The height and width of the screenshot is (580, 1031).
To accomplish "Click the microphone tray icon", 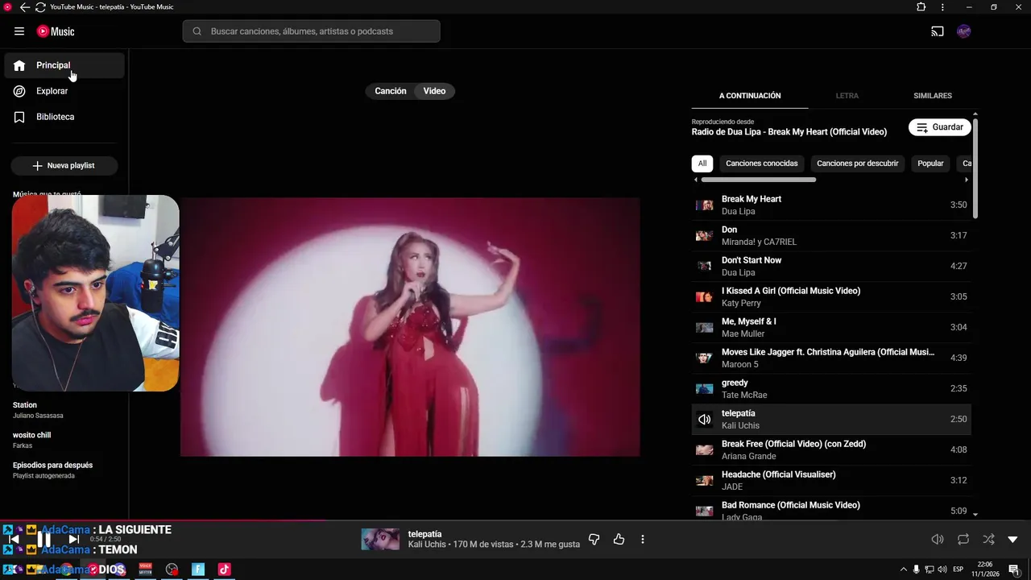I will (916, 570).
